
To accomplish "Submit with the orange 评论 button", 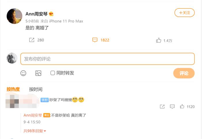I will click(x=184, y=73).
